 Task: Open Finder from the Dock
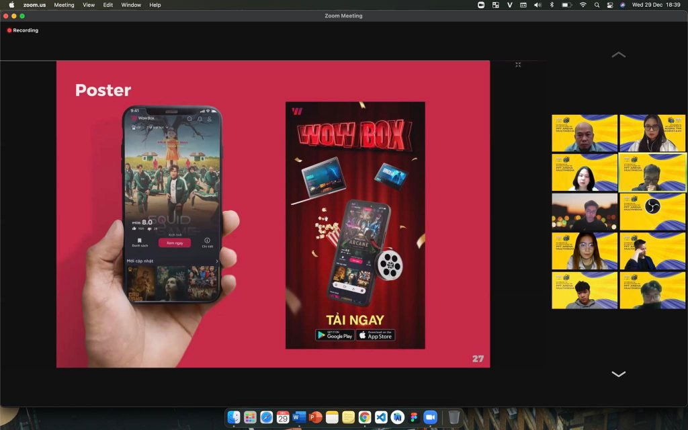pyautogui.click(x=234, y=417)
